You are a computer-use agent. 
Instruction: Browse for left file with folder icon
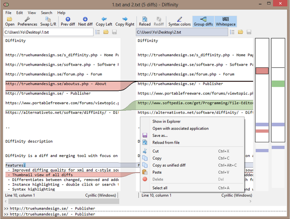point(106,32)
